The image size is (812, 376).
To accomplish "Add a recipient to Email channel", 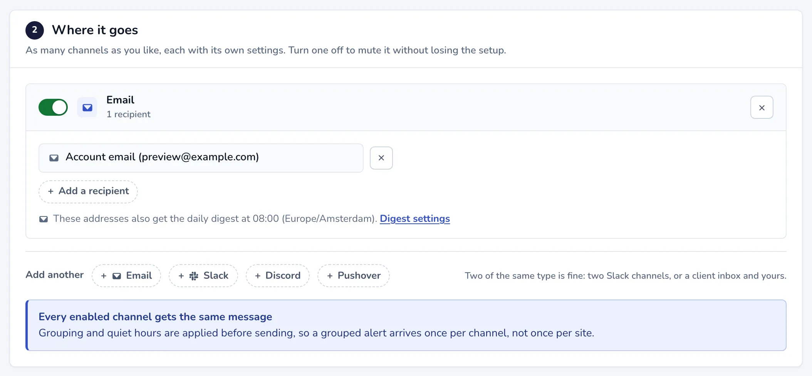I will [x=88, y=191].
